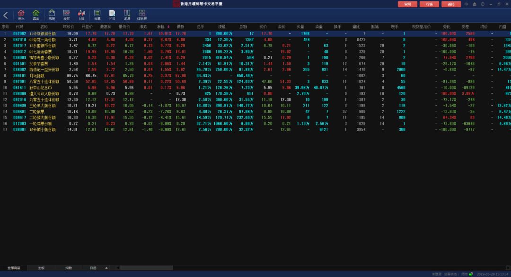Open the K线 candlestick chart icon
The height and width of the screenshot is (277, 511).
click(x=81, y=15)
